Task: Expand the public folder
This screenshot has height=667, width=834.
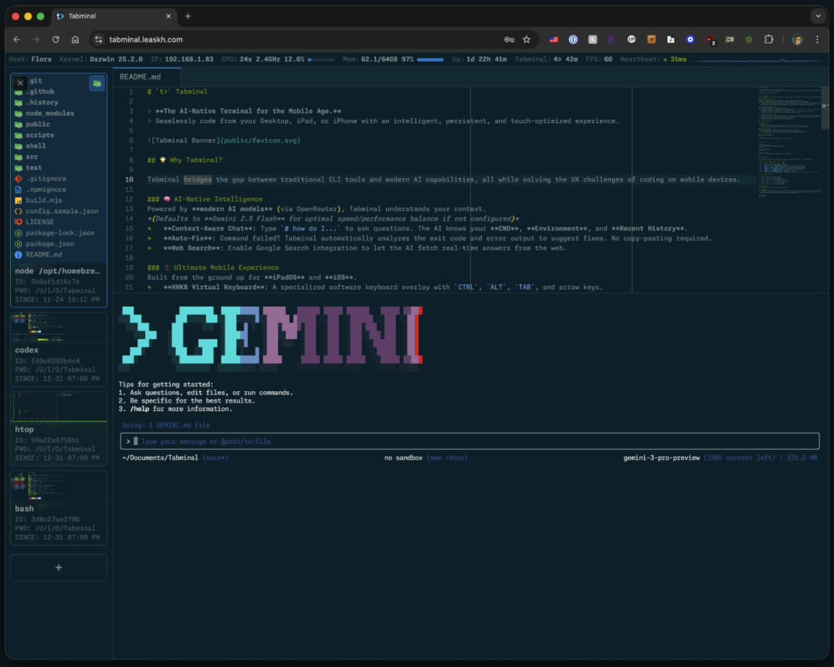Action: point(38,124)
